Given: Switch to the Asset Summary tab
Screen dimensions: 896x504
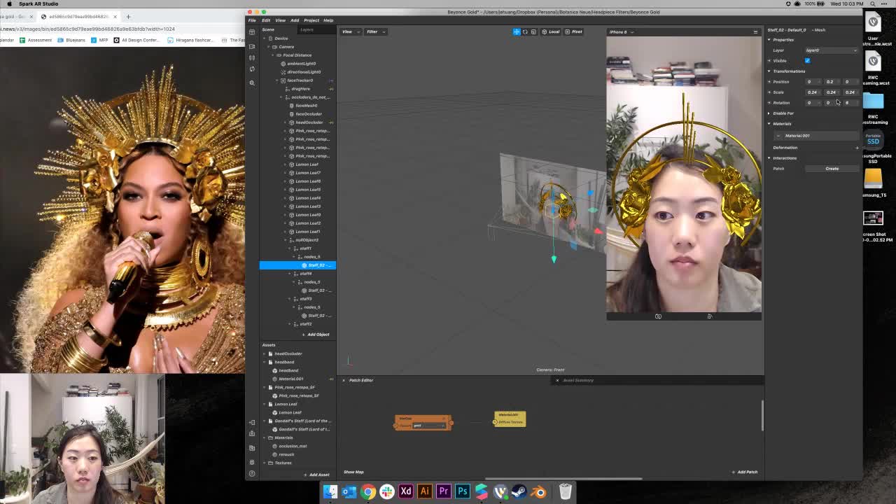Looking at the screenshot, I should [578, 380].
